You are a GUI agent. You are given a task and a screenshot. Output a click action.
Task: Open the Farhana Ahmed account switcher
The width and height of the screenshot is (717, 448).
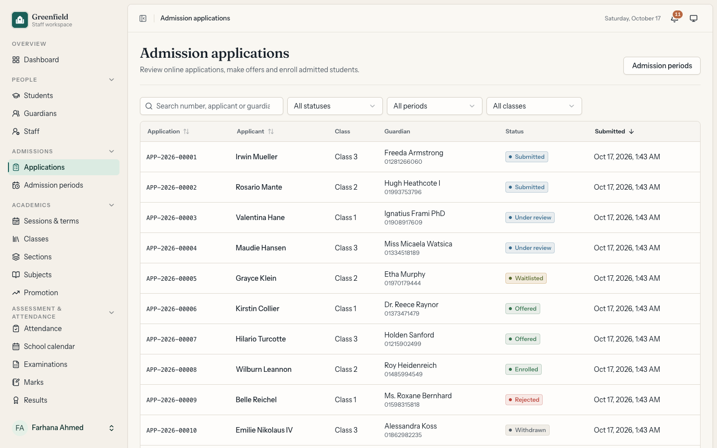coord(64,428)
